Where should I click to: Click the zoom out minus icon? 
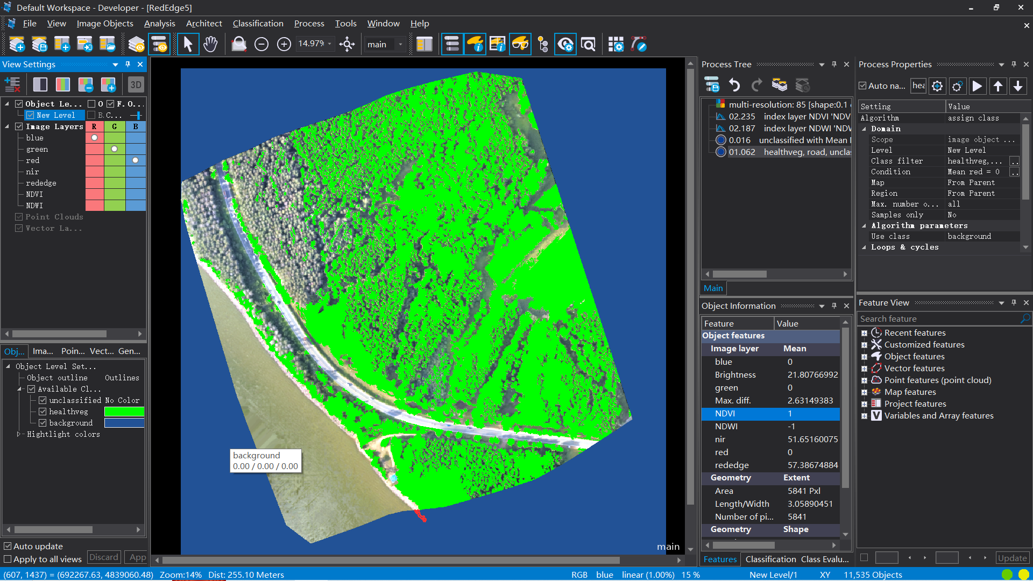(261, 44)
